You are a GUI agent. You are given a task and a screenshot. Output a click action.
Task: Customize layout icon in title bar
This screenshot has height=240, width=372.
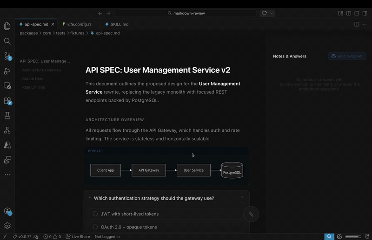coord(341,13)
